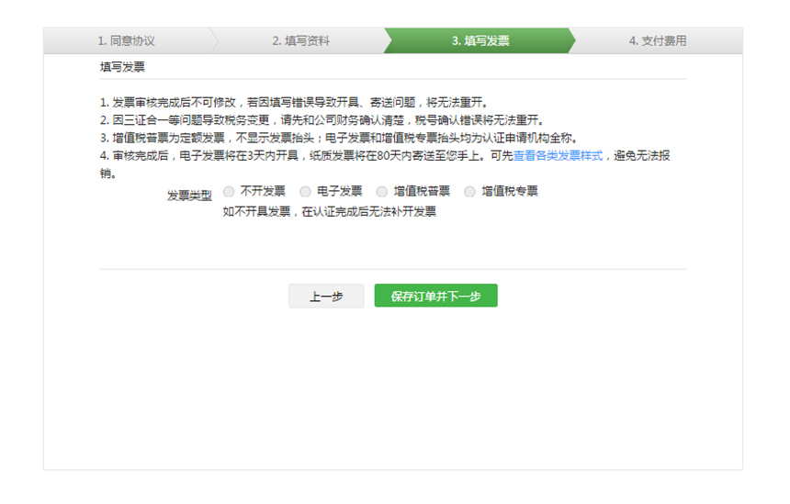This screenshot has width=790, height=504.
Task: Click notice 3 about 增值税普票为定额发票
Action: click(x=338, y=138)
